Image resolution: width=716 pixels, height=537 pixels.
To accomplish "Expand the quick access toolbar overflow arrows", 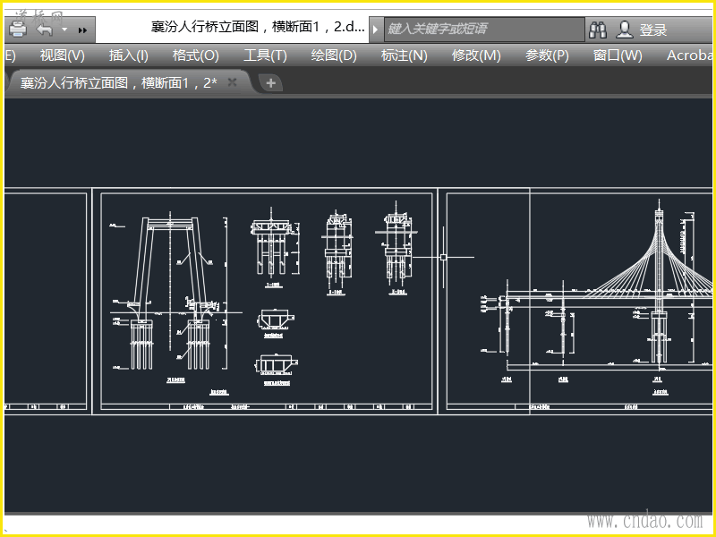I will point(82,30).
